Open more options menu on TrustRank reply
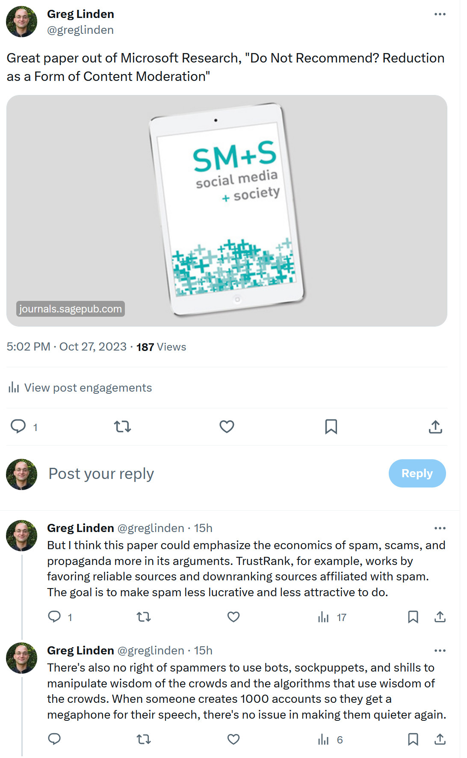Viewport: 467px width, 758px height. click(x=440, y=528)
